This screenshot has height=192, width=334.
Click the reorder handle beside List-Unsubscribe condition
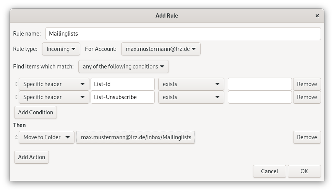(16, 97)
